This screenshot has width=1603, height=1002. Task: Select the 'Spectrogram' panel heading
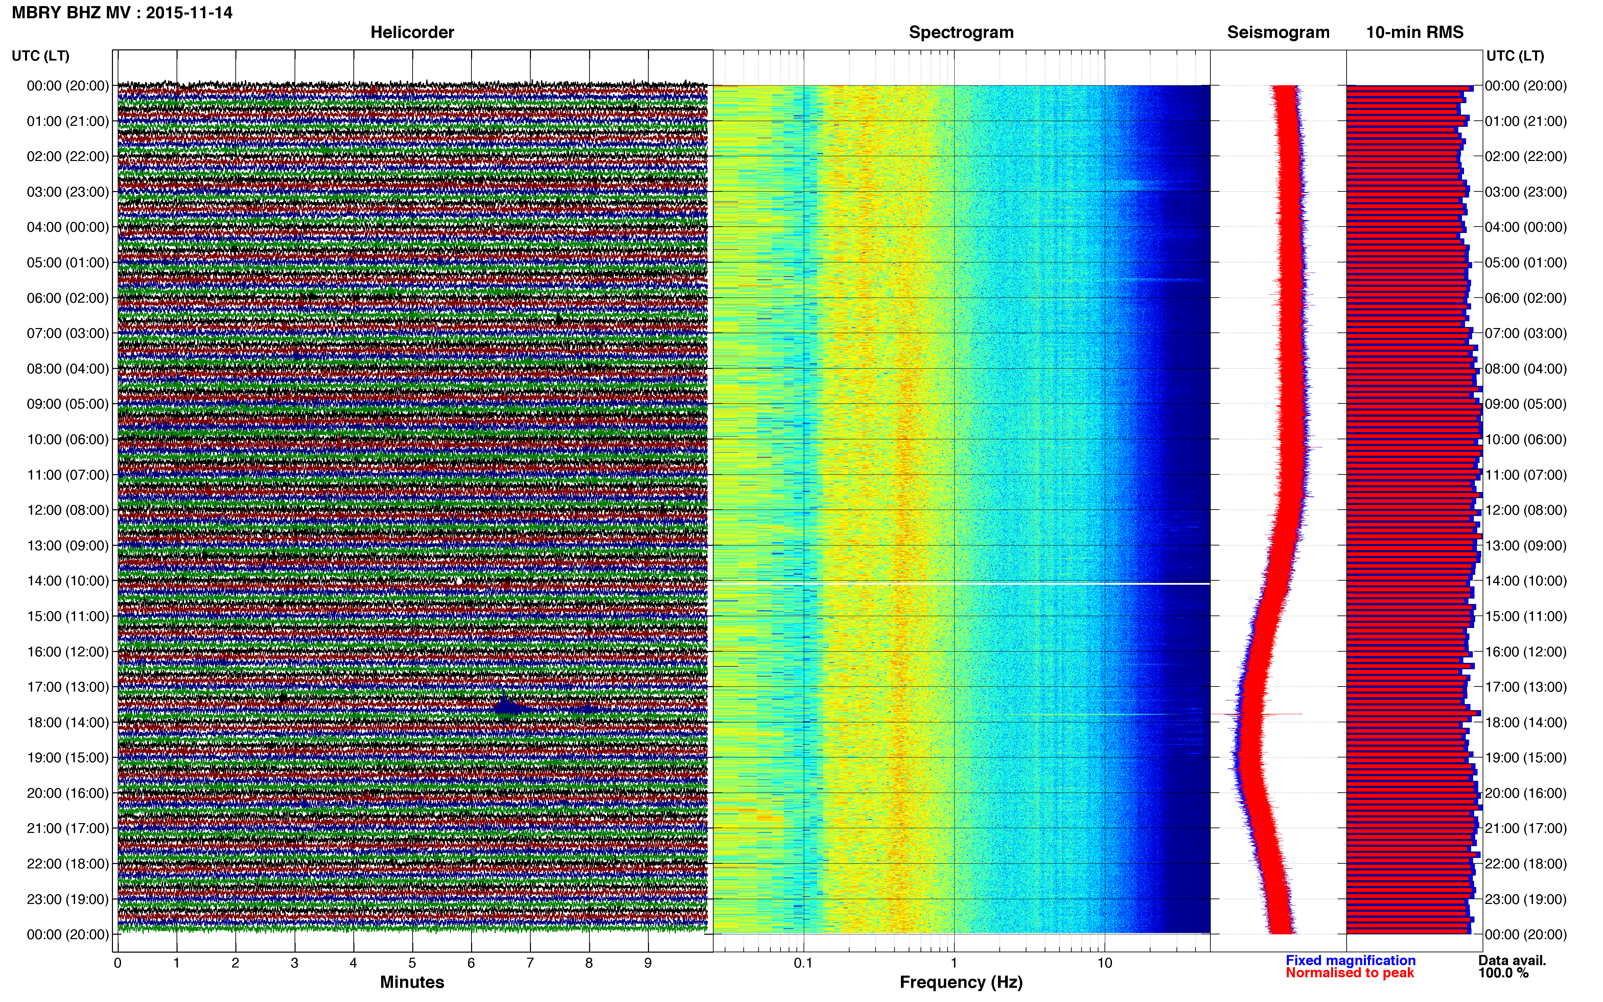[x=961, y=32]
